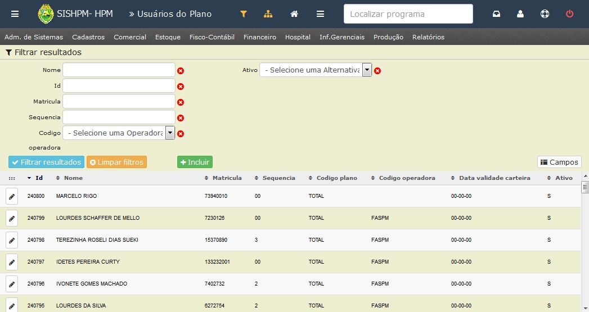Click the SISHPM shield logo

[x=46, y=14]
